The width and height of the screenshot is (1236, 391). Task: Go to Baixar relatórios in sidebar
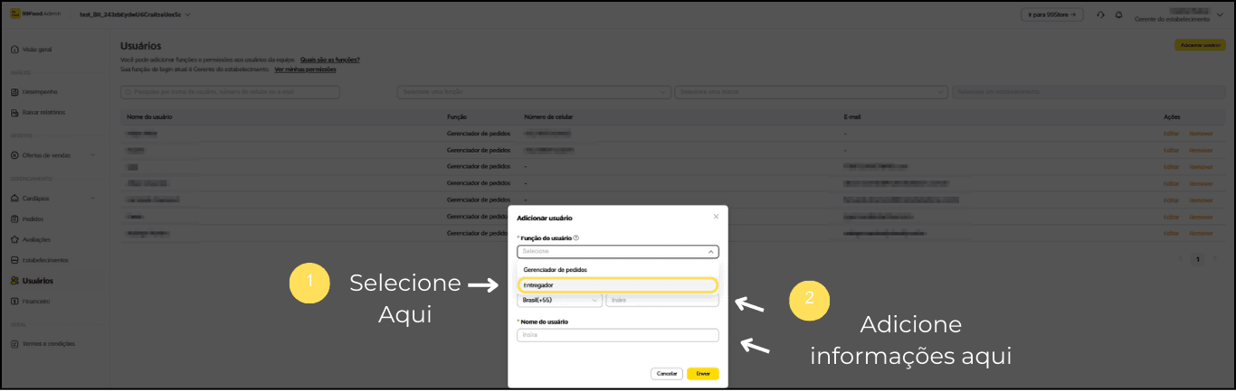tap(43, 112)
